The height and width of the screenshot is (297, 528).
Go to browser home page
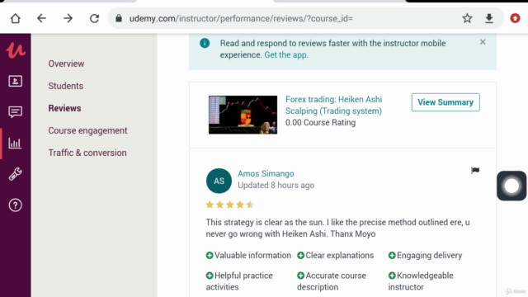15,18
